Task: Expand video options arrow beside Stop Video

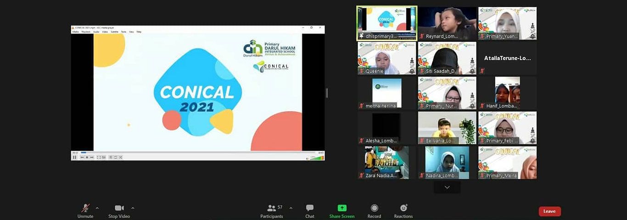Action: [133, 208]
